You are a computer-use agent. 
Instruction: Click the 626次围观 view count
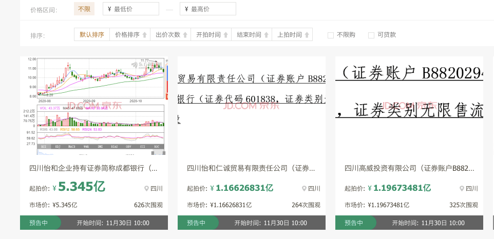(148, 205)
